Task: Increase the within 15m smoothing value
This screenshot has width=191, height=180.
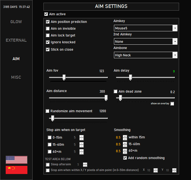Action: coord(125,136)
